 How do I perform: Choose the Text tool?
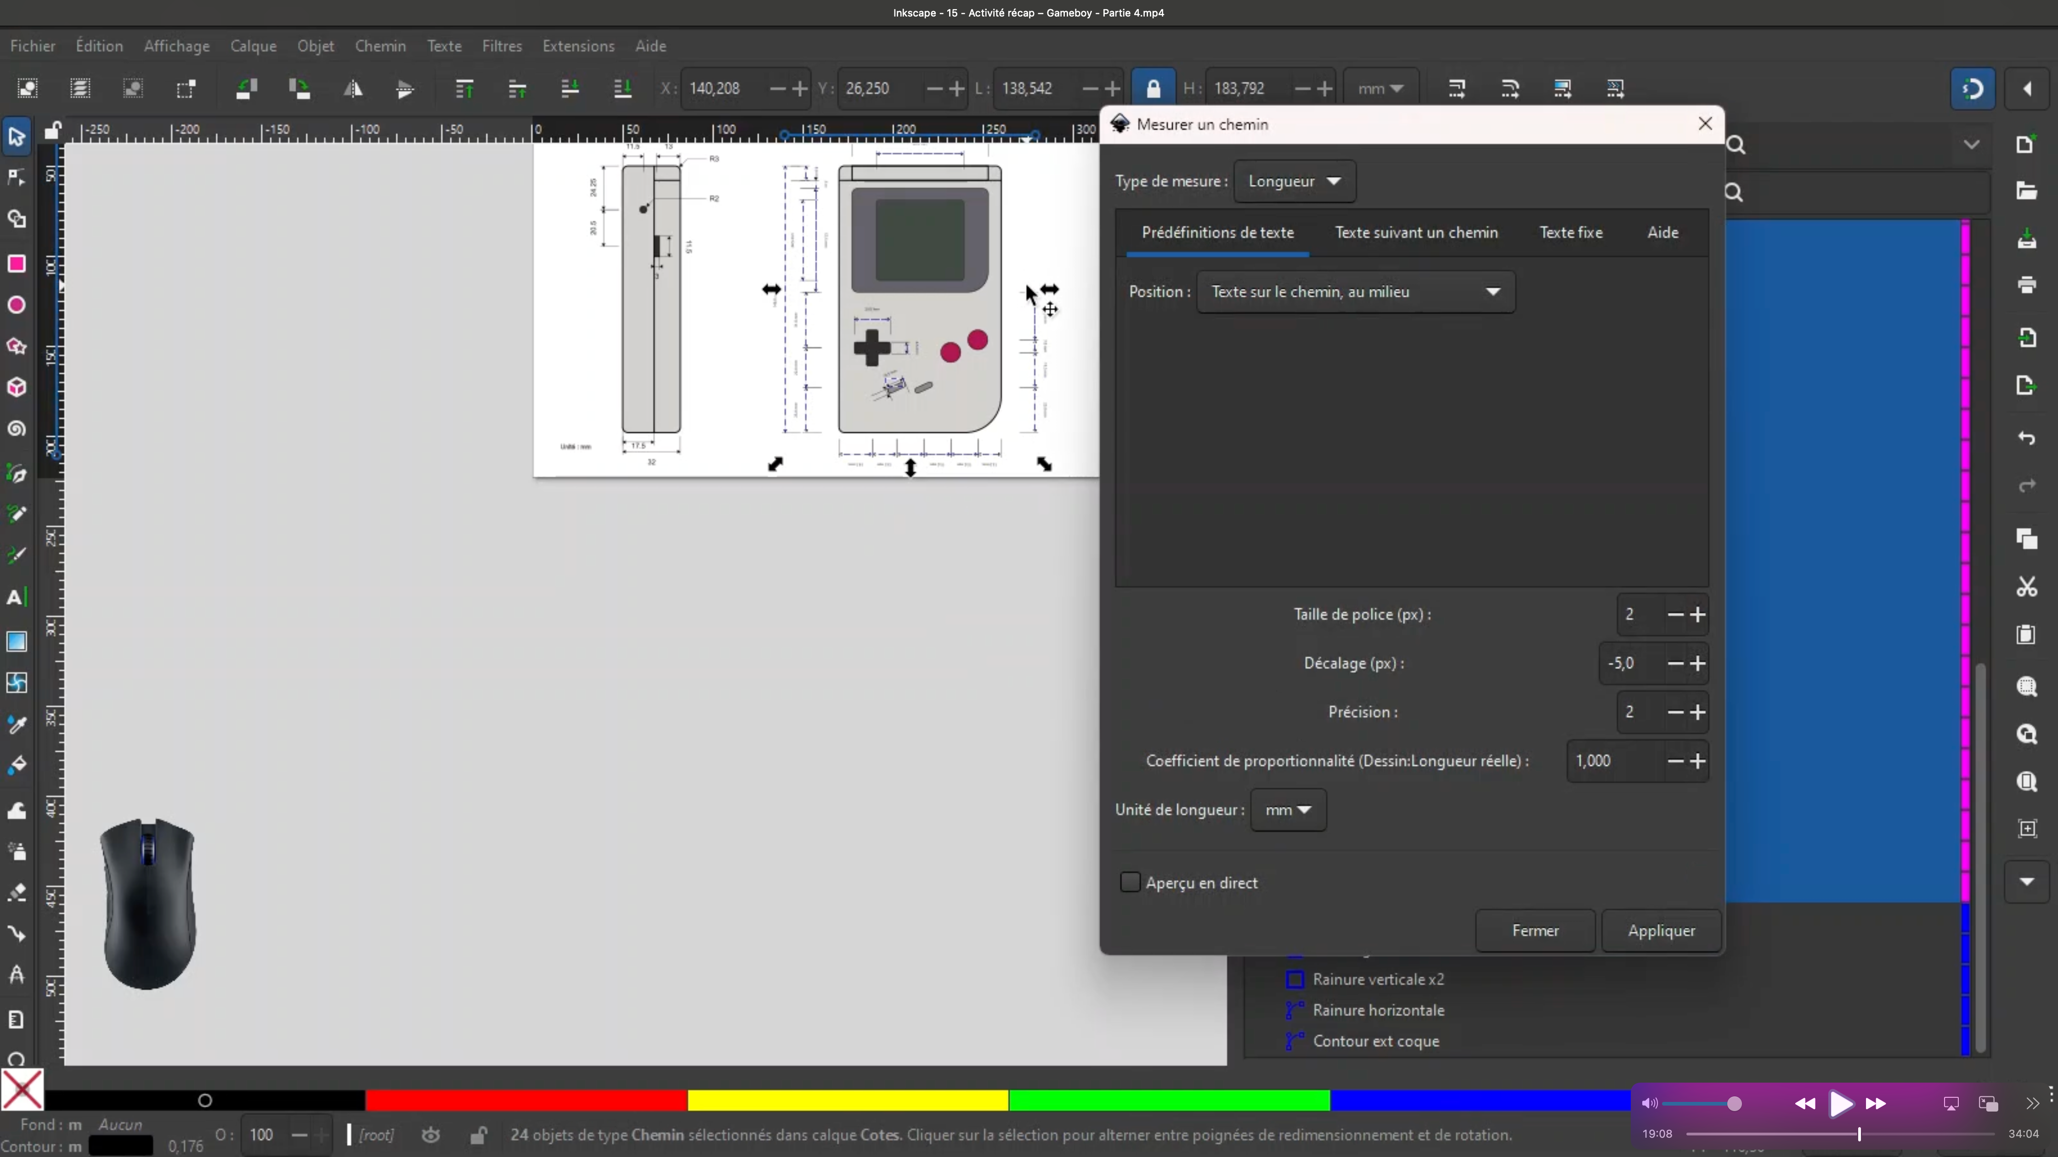[16, 597]
